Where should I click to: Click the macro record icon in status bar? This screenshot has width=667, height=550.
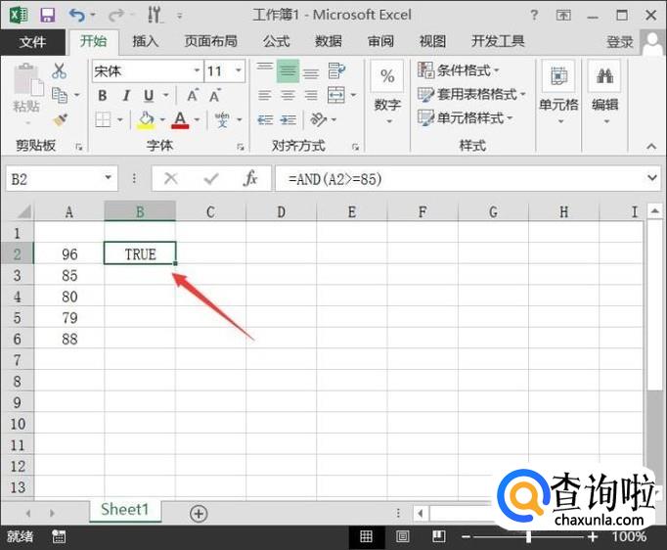[59, 536]
